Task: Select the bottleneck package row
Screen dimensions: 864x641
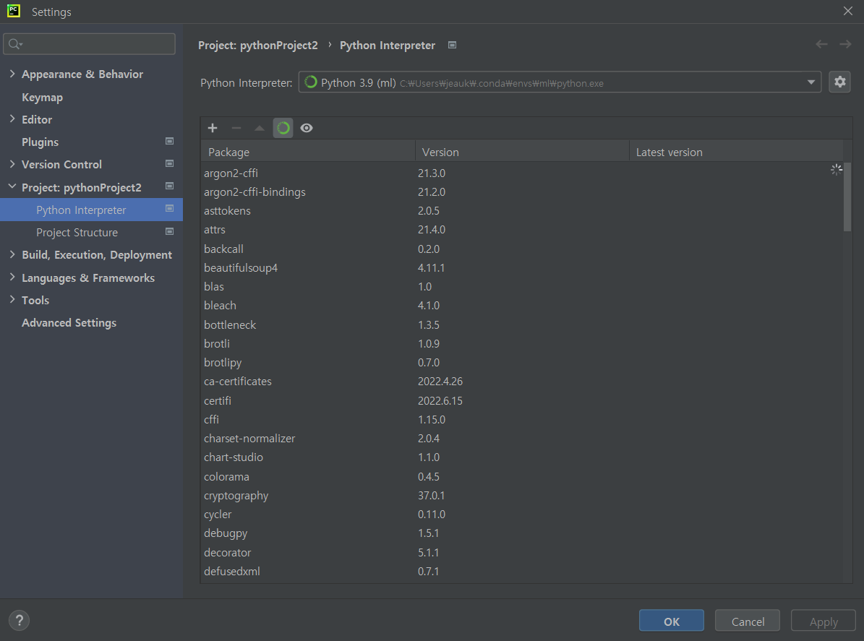Action: click(x=522, y=325)
